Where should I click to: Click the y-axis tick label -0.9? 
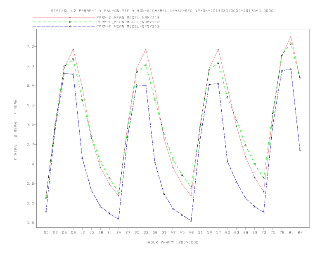(x=29, y=223)
